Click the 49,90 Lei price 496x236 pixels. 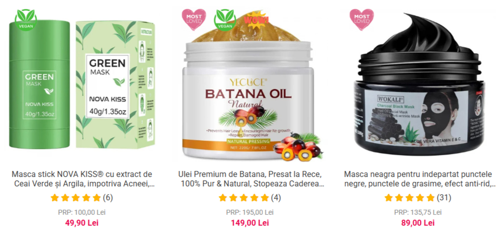coord(82,223)
